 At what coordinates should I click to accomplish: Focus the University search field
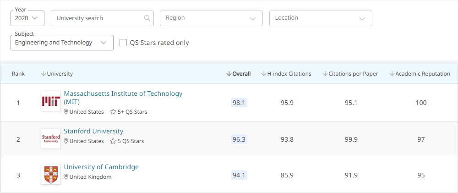point(102,18)
